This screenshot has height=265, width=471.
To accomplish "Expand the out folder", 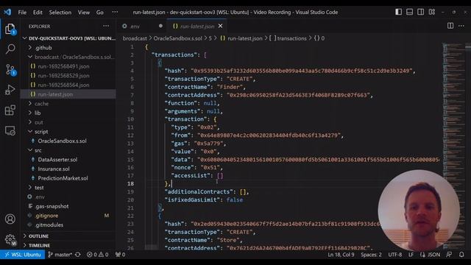I will coord(69,122).
